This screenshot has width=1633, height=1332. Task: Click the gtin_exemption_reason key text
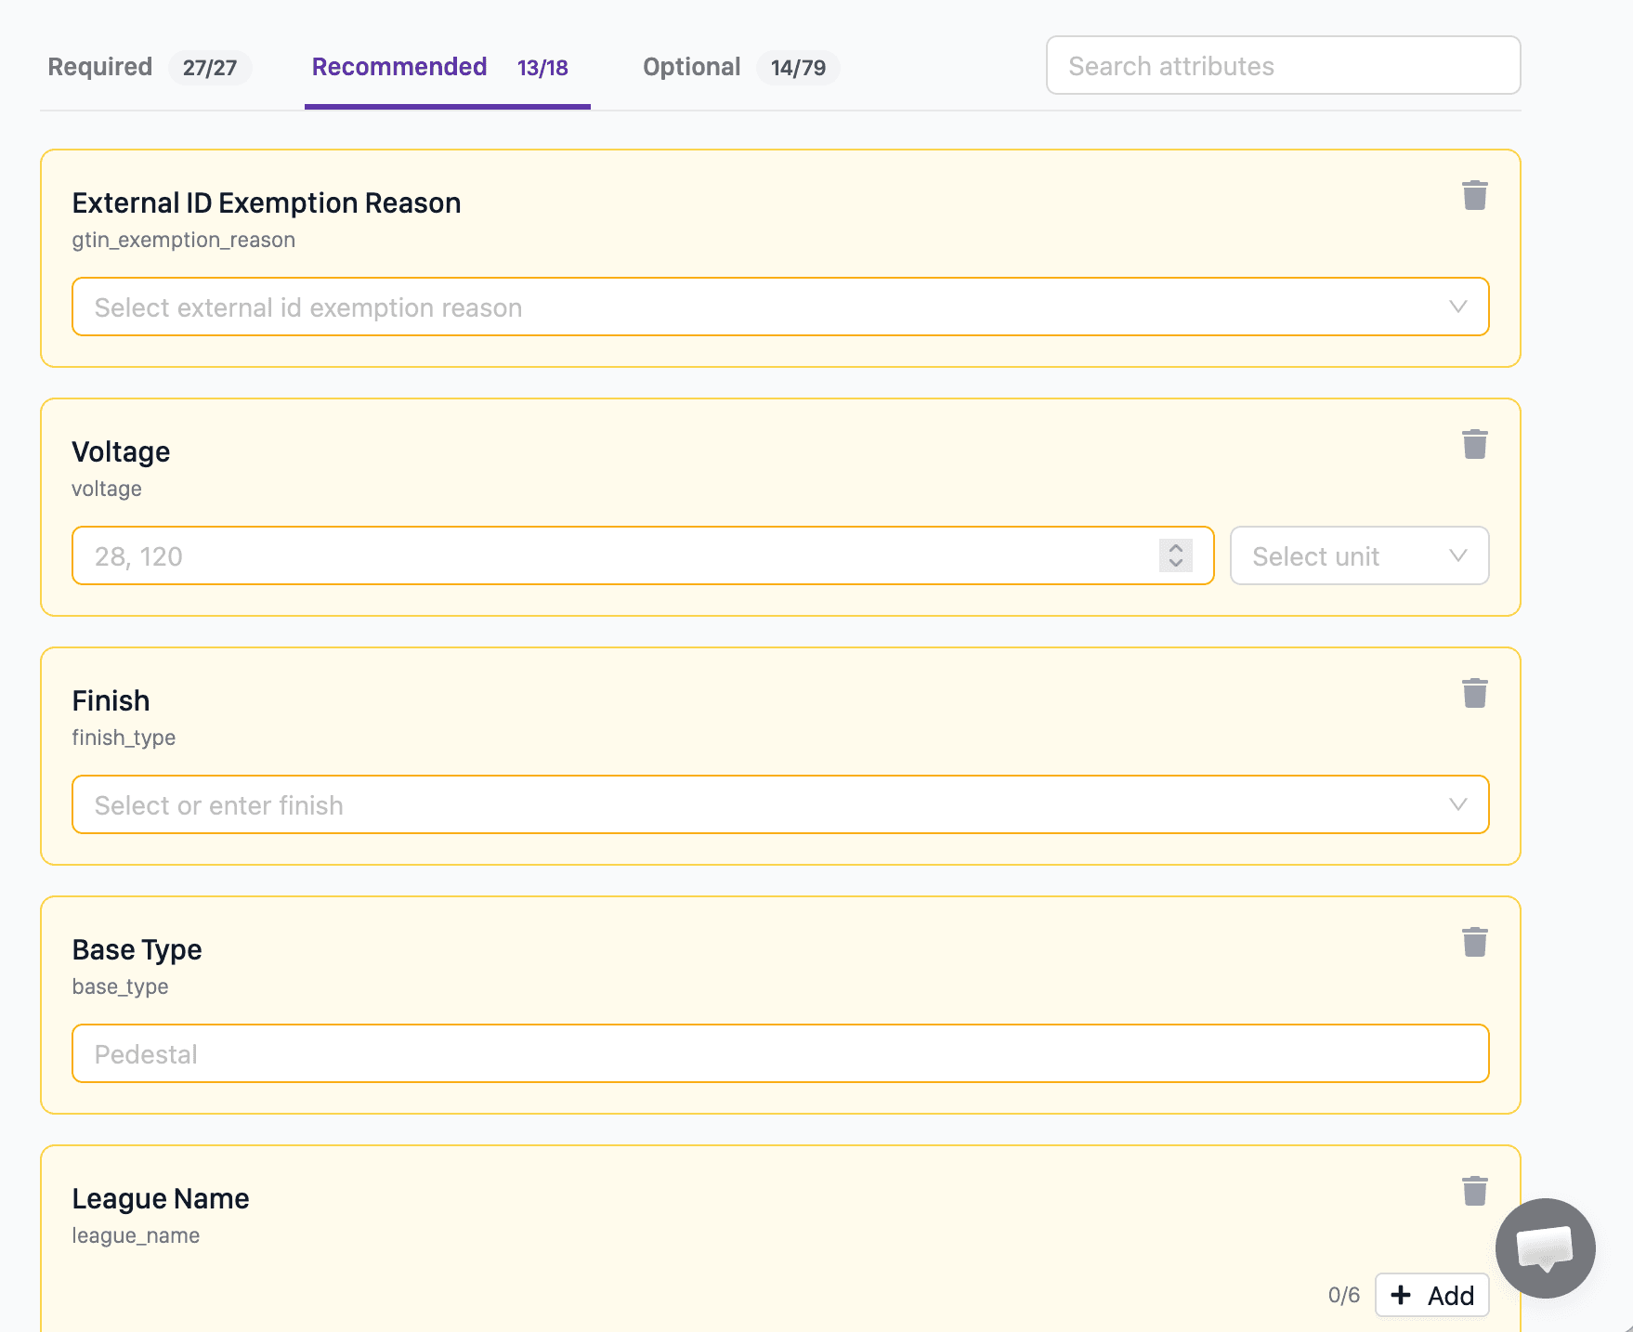click(184, 240)
